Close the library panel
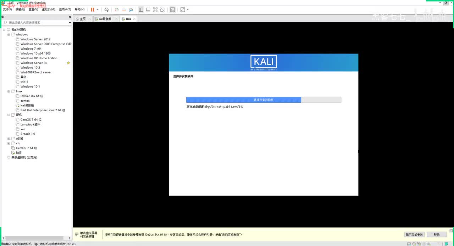This screenshot has width=454, height=246. point(70,17)
